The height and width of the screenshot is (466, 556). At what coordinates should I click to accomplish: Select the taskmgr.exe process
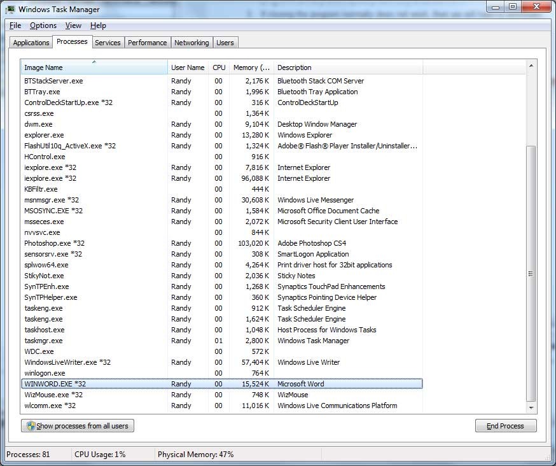coord(221,341)
